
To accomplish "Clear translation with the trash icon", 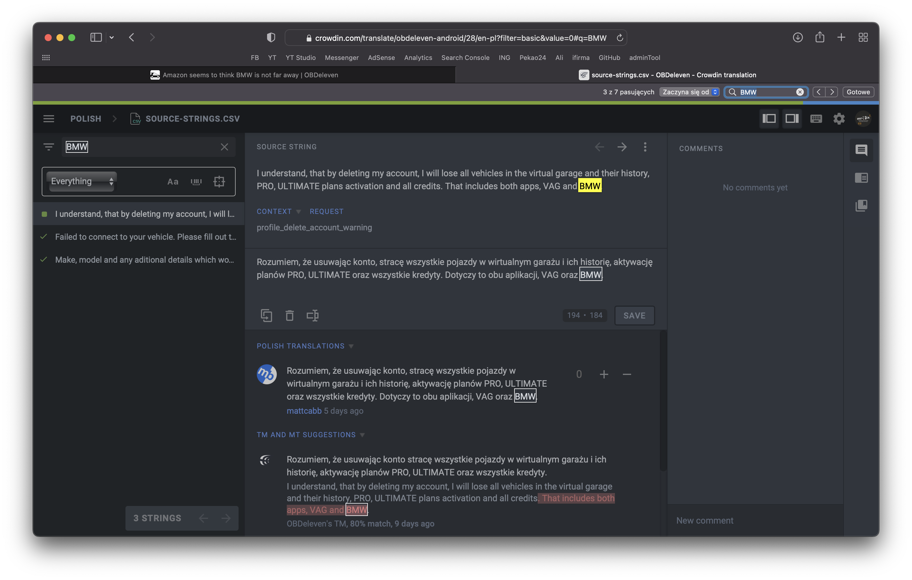I will [x=289, y=315].
